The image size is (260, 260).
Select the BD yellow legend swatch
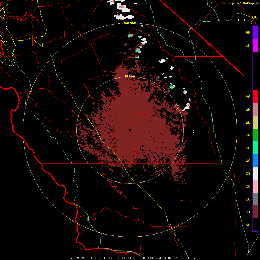coord(255,122)
